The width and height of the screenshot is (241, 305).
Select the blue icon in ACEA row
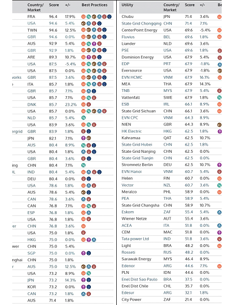pos(219,226)
